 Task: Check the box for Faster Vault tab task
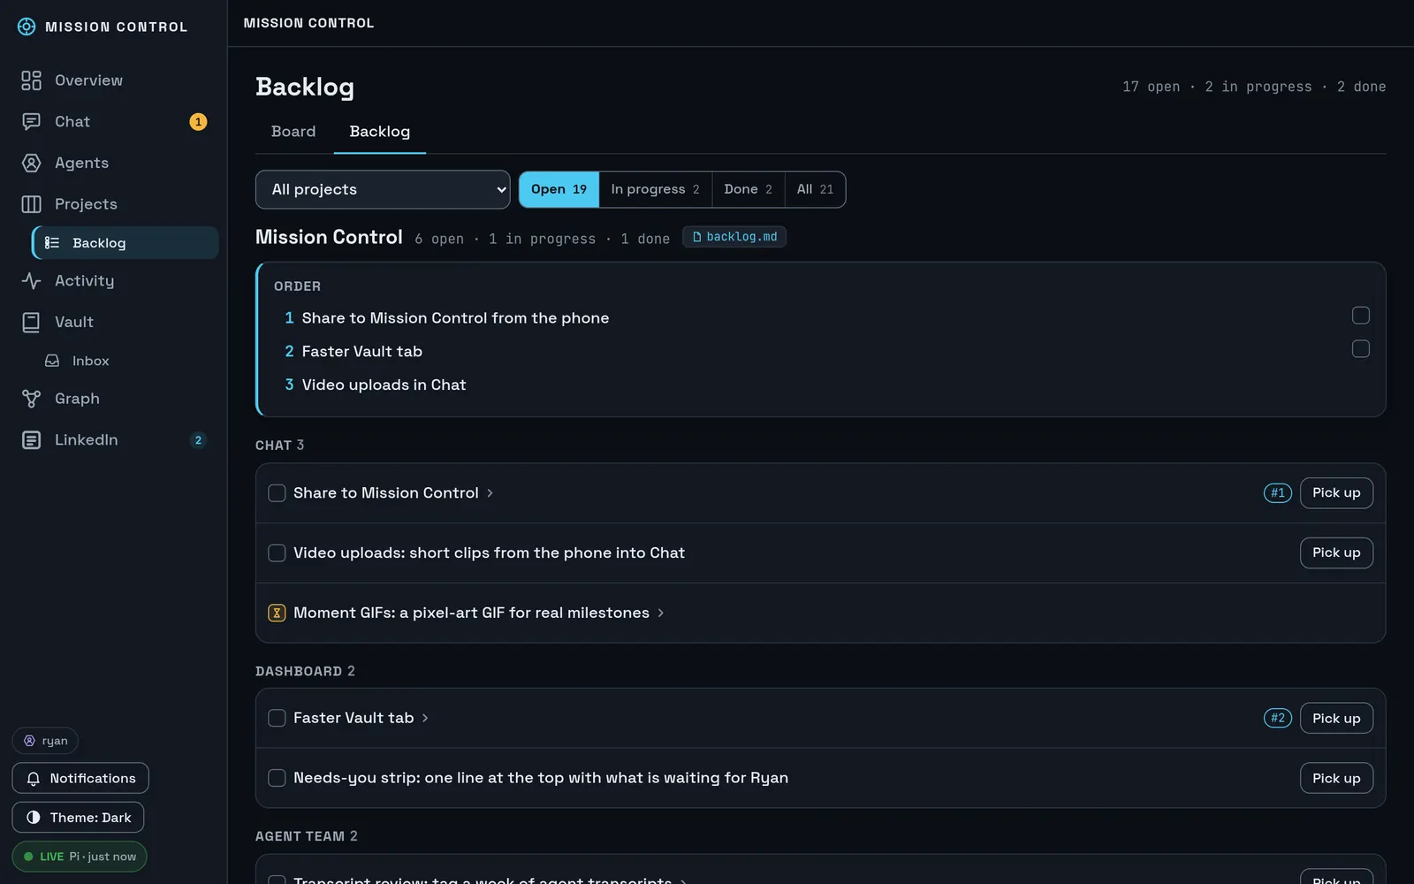click(277, 718)
